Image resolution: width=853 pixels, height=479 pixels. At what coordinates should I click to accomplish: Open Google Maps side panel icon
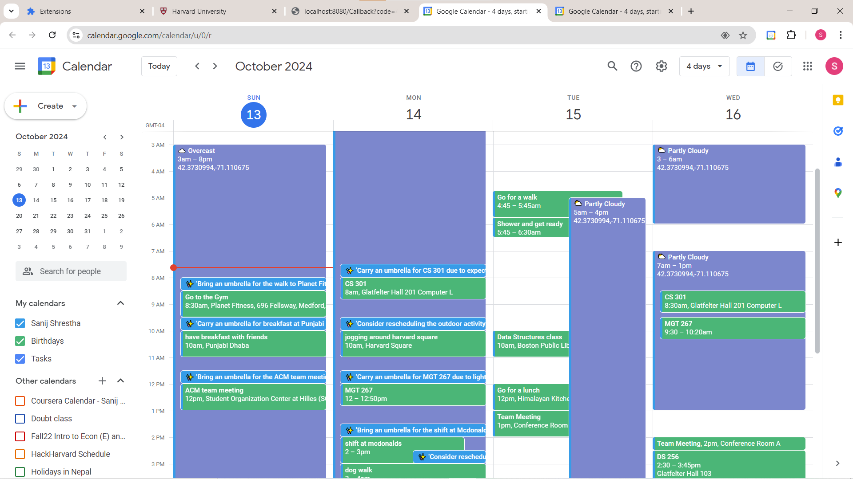838,193
